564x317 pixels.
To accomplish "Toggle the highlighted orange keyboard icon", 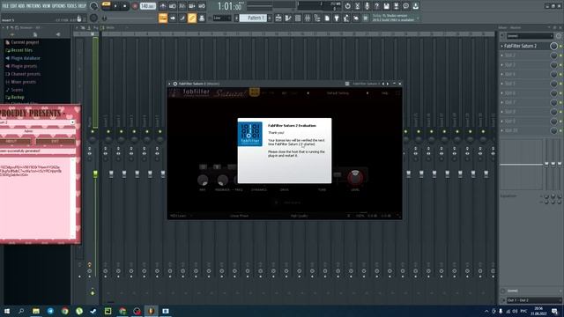I will [x=163, y=18].
